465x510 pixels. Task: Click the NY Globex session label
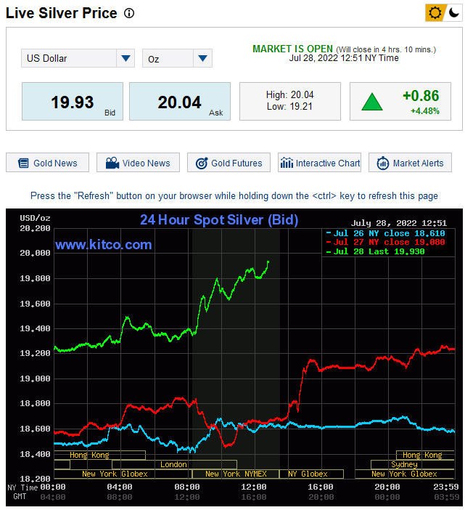point(308,474)
